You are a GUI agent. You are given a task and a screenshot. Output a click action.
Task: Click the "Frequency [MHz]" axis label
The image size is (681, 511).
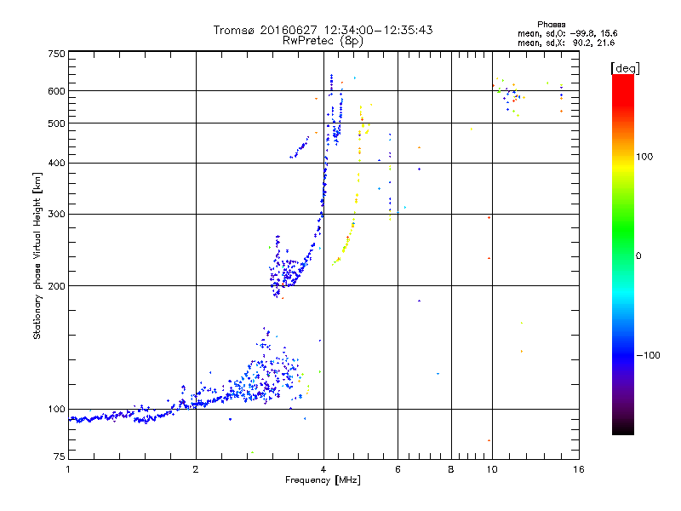323,480
